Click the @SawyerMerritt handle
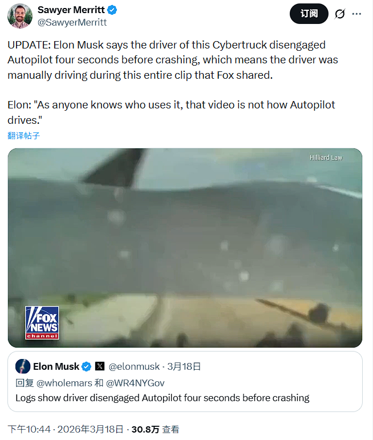Image resolution: width=373 pixels, height=440 pixels. coord(72,22)
